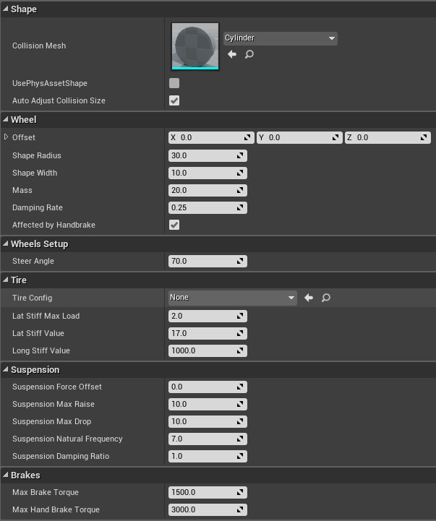Toggle the Affected by Handbrake checkbox
Viewport: 436px width, 521px height.
tap(174, 225)
